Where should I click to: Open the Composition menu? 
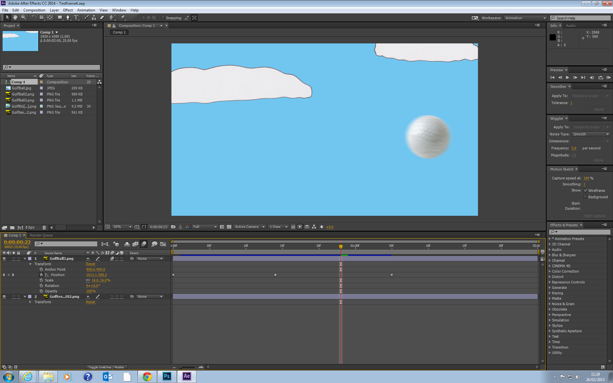pyautogui.click(x=34, y=10)
